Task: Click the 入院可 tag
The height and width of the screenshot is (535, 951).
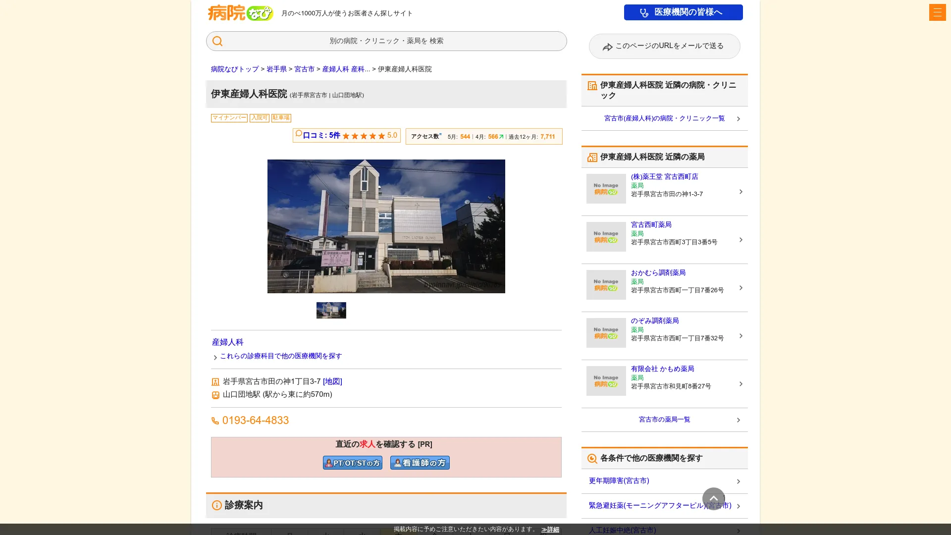Action: (x=259, y=118)
